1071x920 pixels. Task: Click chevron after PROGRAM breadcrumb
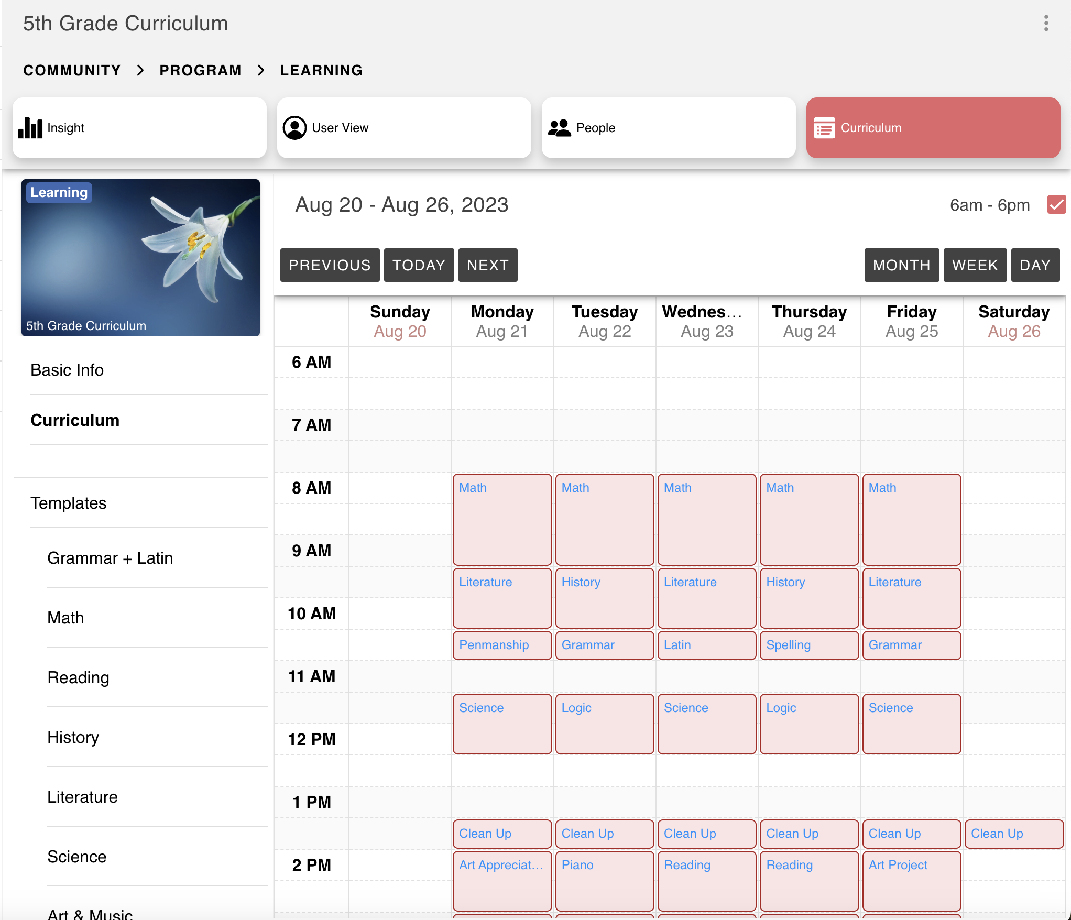click(x=260, y=70)
